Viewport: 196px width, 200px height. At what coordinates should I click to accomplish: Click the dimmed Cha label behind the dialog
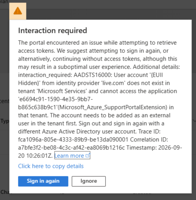5,192
